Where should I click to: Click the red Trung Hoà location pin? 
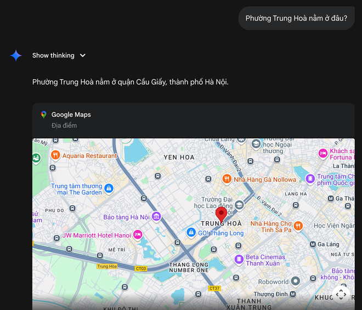click(x=221, y=215)
